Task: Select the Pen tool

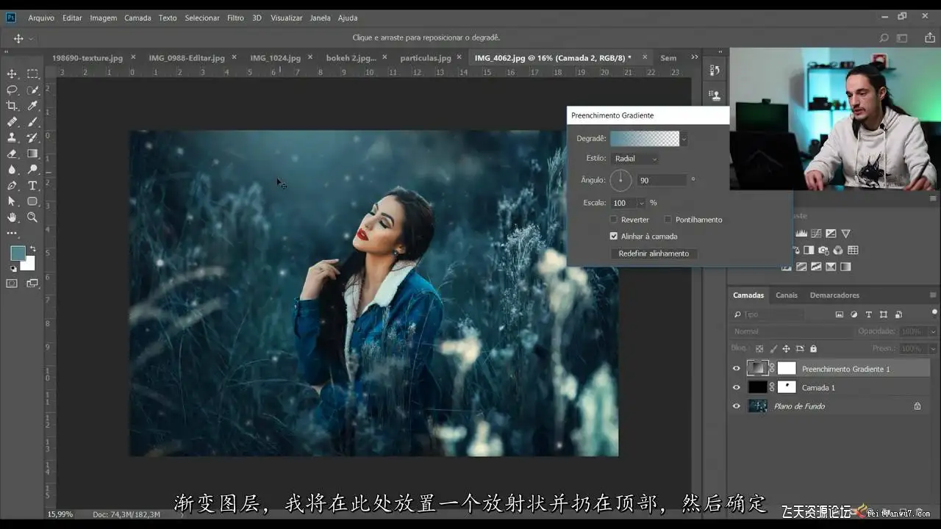Action: (12, 185)
